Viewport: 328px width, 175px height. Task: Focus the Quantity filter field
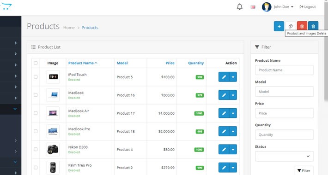[x=284, y=135]
